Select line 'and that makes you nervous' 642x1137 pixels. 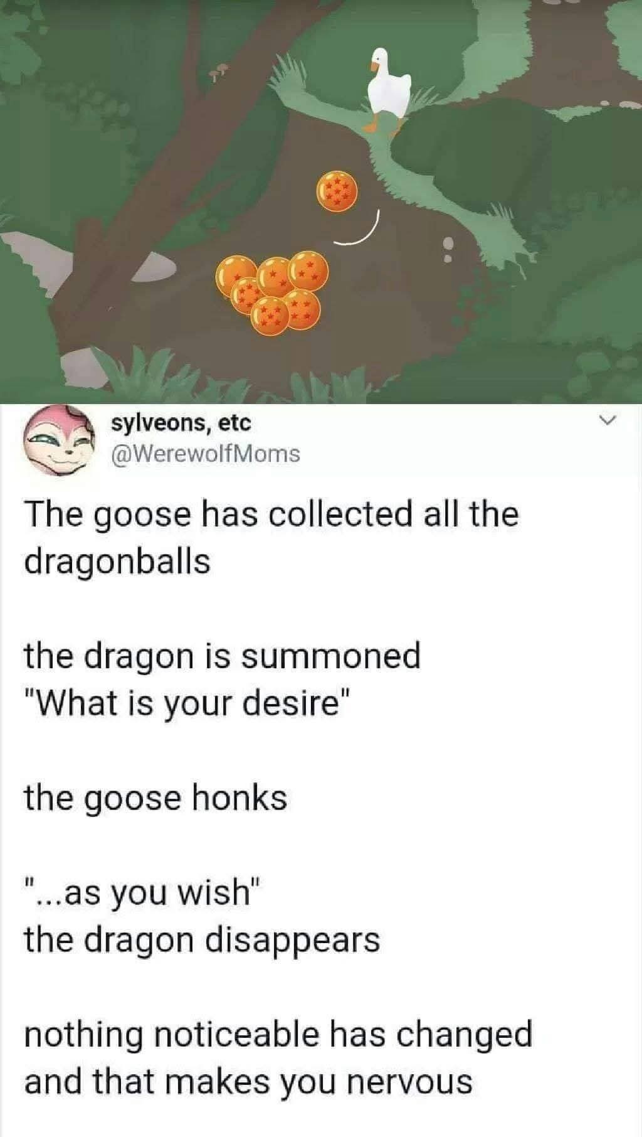pyautogui.click(x=248, y=1082)
